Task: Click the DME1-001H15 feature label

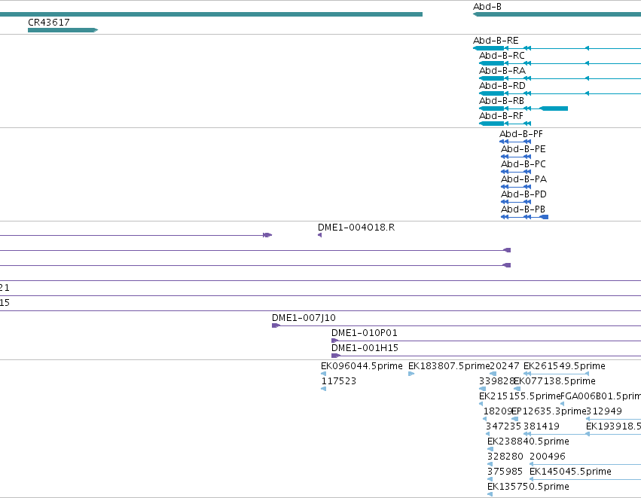Action: (x=365, y=348)
